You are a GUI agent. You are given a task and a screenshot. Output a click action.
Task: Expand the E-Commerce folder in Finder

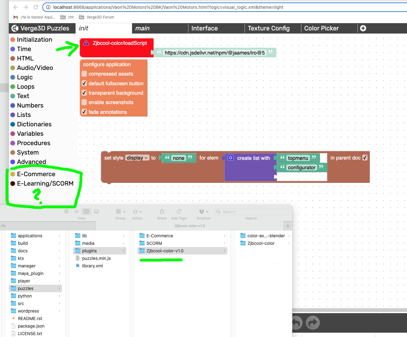click(x=225, y=236)
